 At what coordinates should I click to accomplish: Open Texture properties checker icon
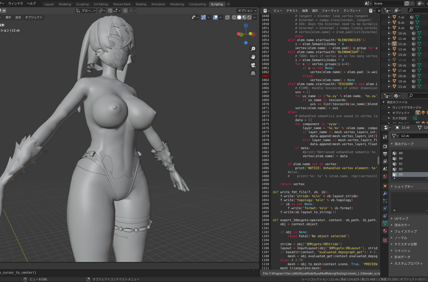pos(385,240)
